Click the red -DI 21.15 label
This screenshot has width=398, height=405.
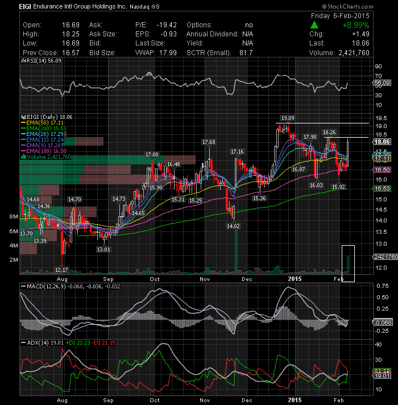(103, 343)
